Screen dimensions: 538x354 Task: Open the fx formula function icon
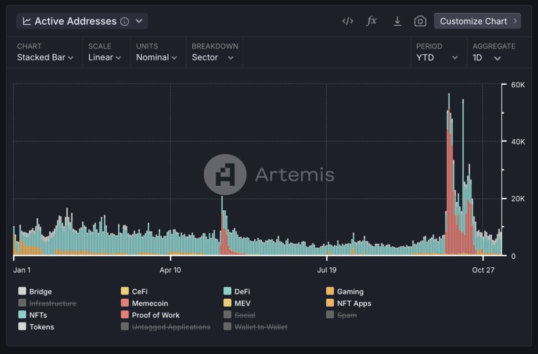click(371, 21)
